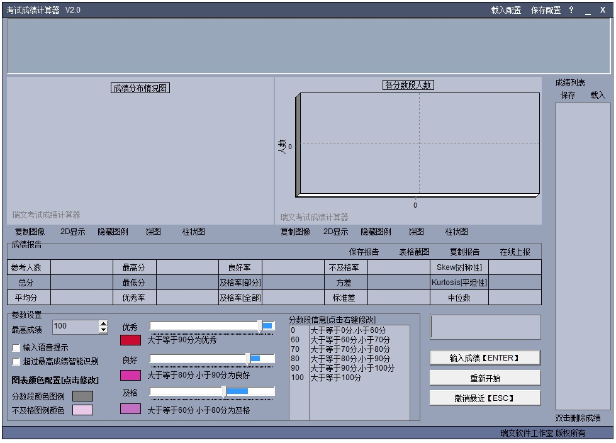
Task: Click the gray 分数段颜色图例 swatch
Action: (x=83, y=396)
